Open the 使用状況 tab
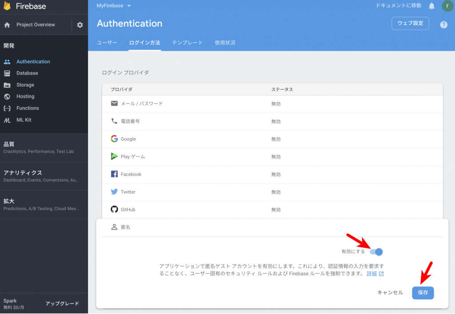Image resolution: width=455 pixels, height=314 pixels. (225, 43)
